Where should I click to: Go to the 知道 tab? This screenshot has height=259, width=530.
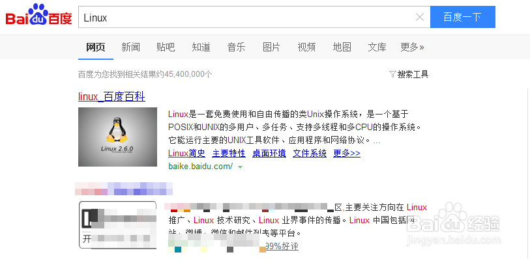pyautogui.click(x=201, y=48)
